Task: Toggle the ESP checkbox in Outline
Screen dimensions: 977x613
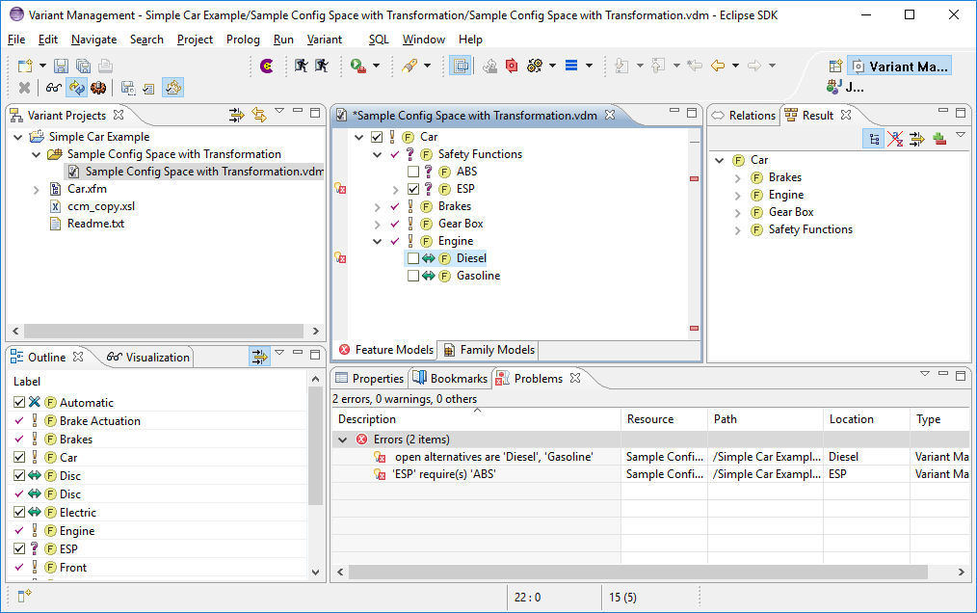Action: pos(19,548)
